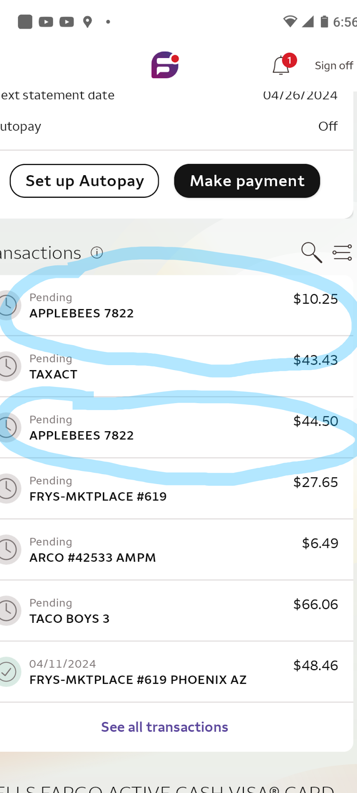Search transactions with magnifier icon
357x793 pixels.
(311, 252)
